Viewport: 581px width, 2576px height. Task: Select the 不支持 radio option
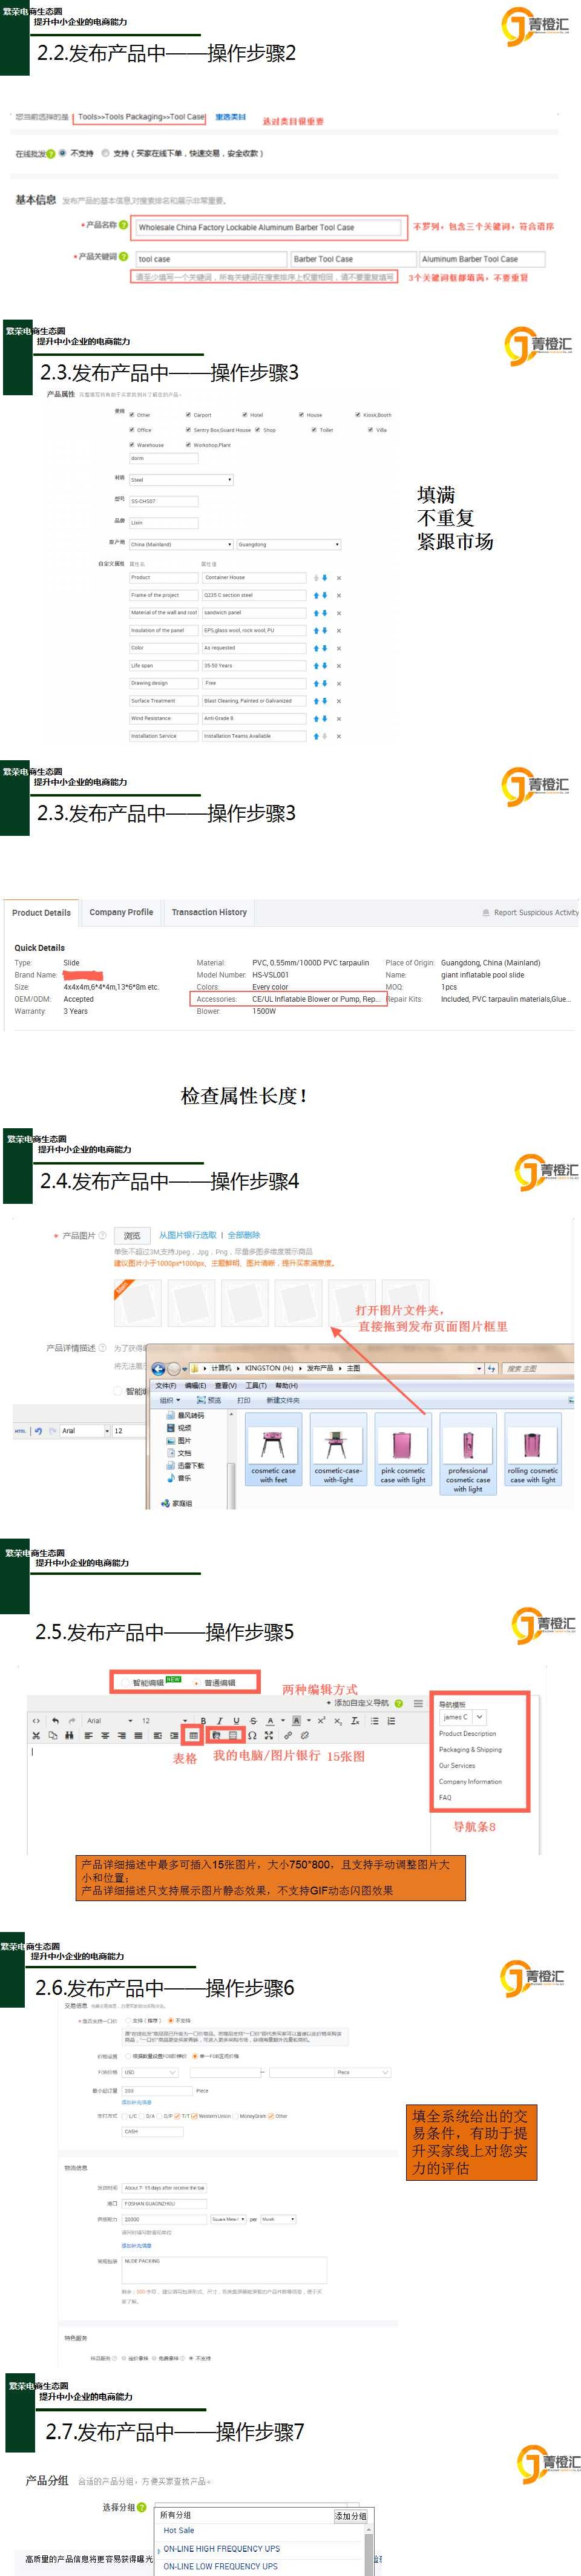(x=62, y=153)
